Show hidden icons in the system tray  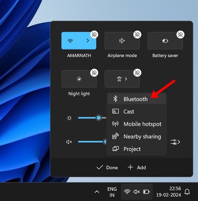tap(97, 192)
